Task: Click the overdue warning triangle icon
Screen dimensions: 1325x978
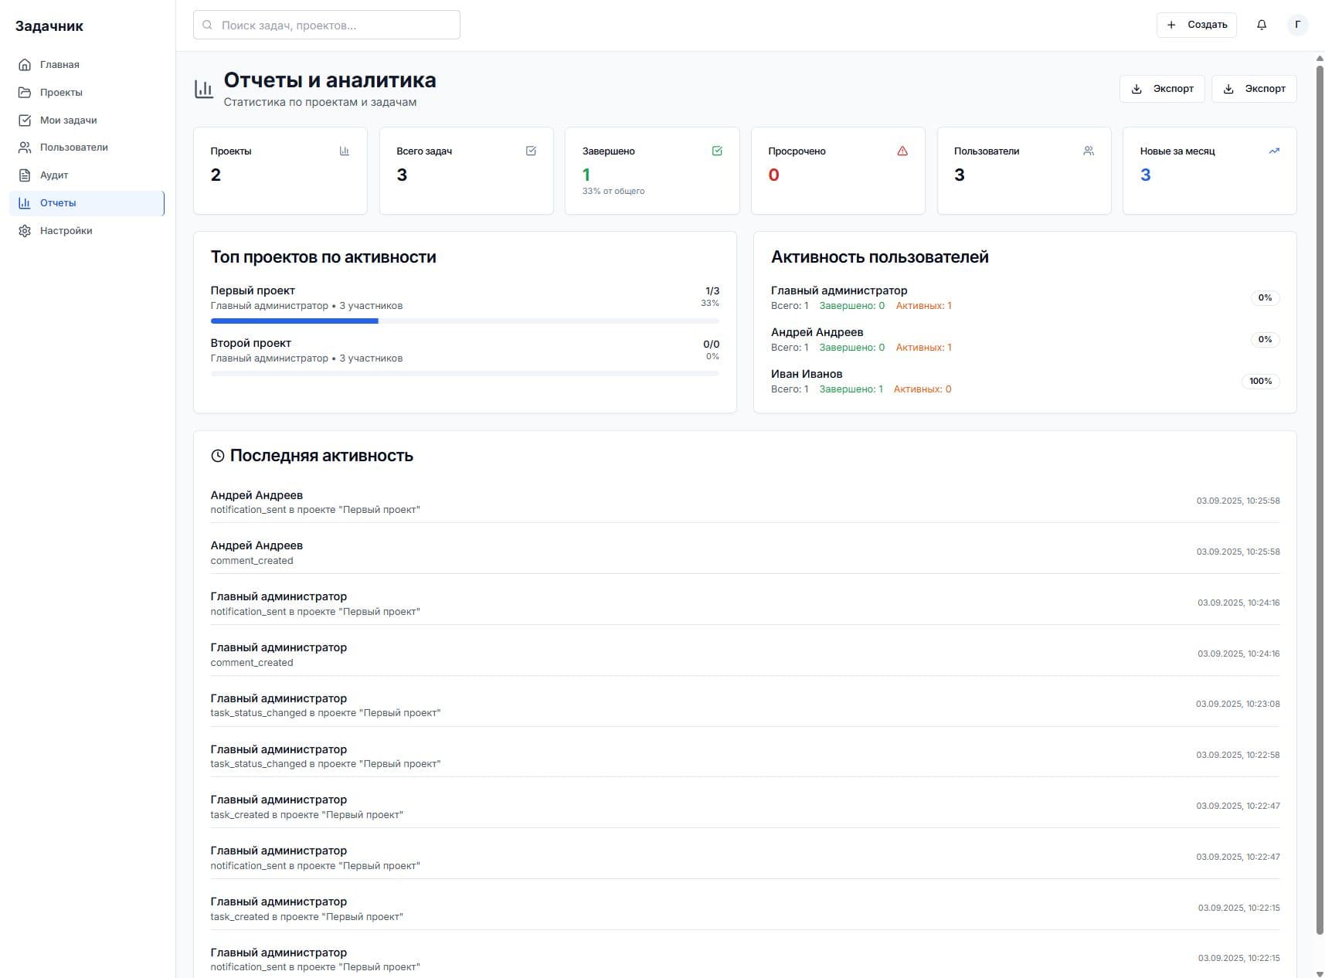Action: [x=902, y=151]
